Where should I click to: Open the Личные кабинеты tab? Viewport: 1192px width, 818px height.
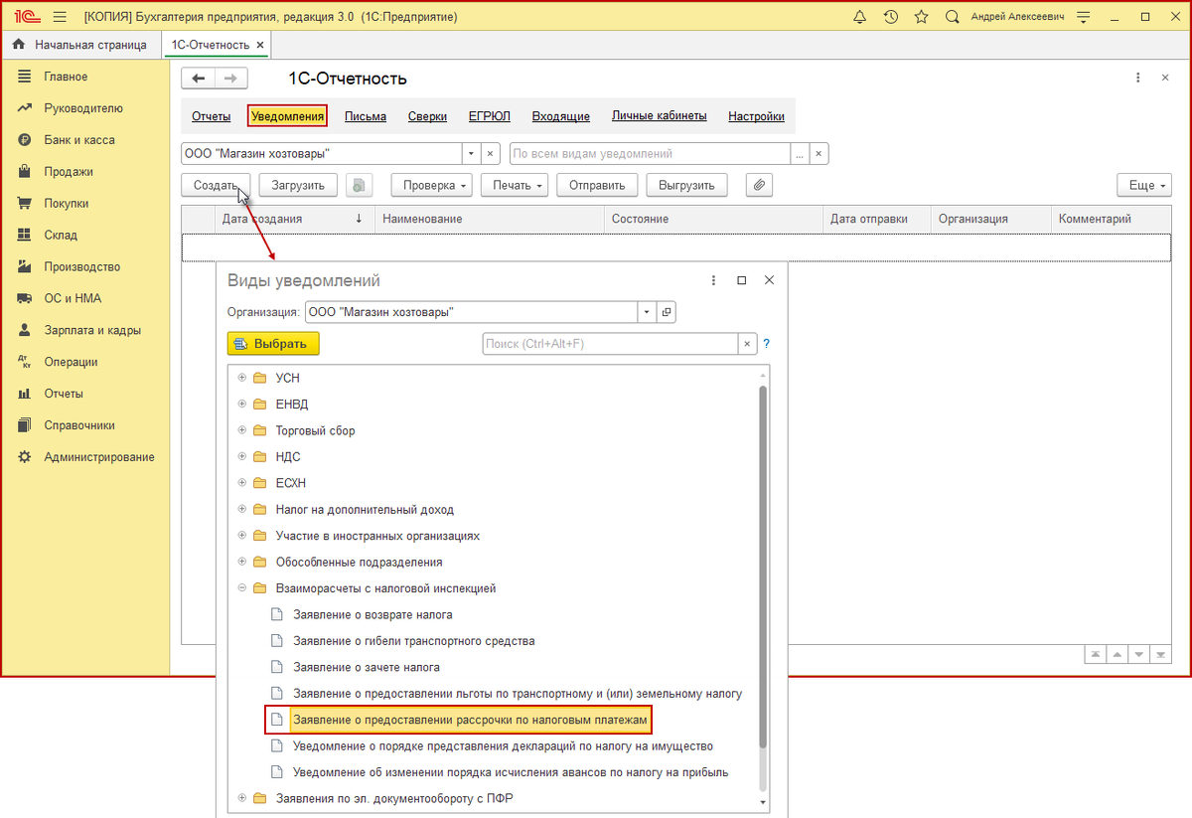click(x=660, y=116)
